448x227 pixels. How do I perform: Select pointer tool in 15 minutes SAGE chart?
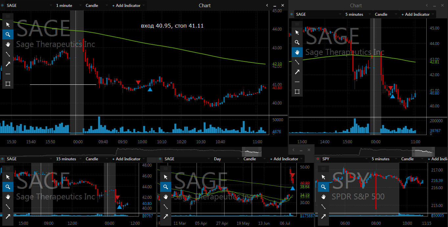pos(8,177)
